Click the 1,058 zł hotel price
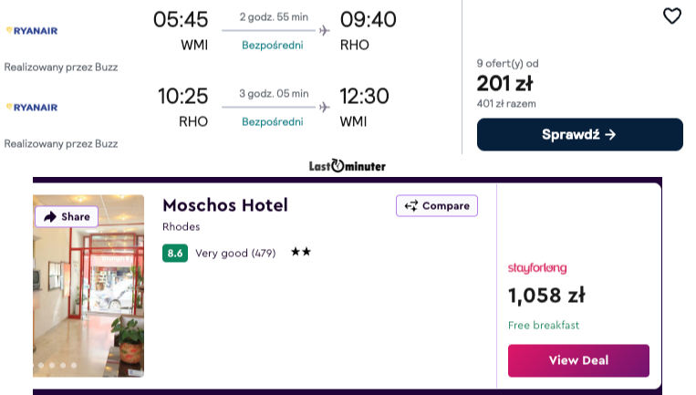 (x=545, y=296)
